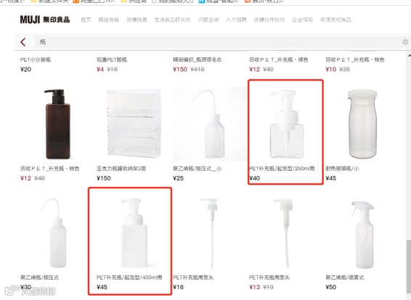Click PET补充瓶/起泡型/400ml用 product title

[129, 278]
